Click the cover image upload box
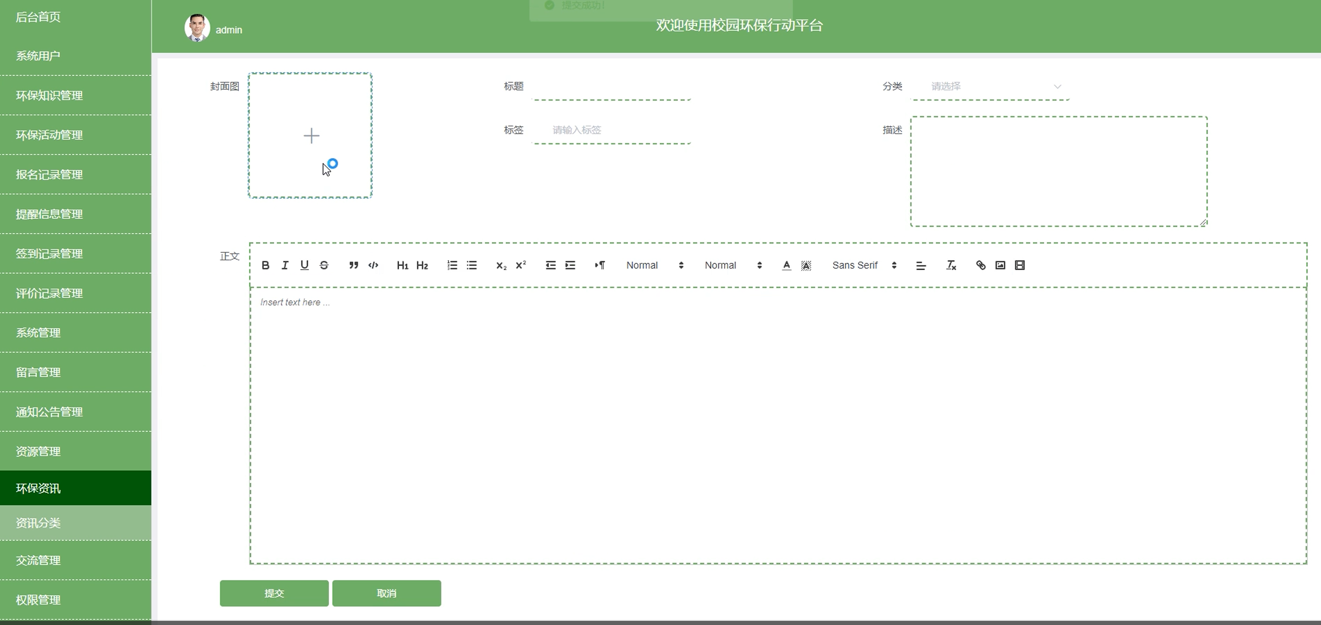This screenshot has height=625, width=1321. pyautogui.click(x=310, y=135)
